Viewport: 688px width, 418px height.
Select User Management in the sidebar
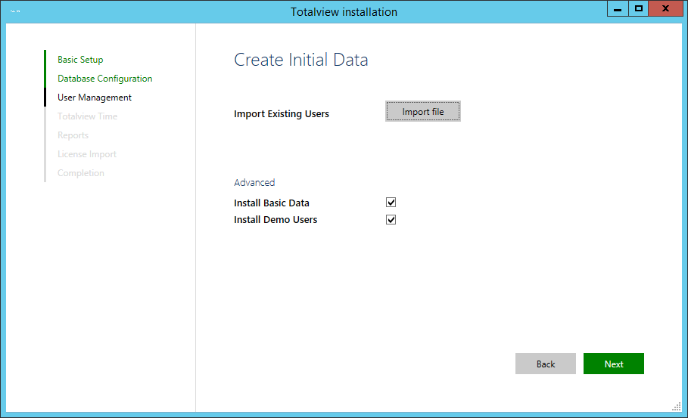click(x=95, y=98)
